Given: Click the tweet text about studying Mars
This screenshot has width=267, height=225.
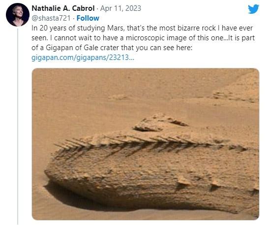Looking at the screenshot, I should click(x=143, y=38).
